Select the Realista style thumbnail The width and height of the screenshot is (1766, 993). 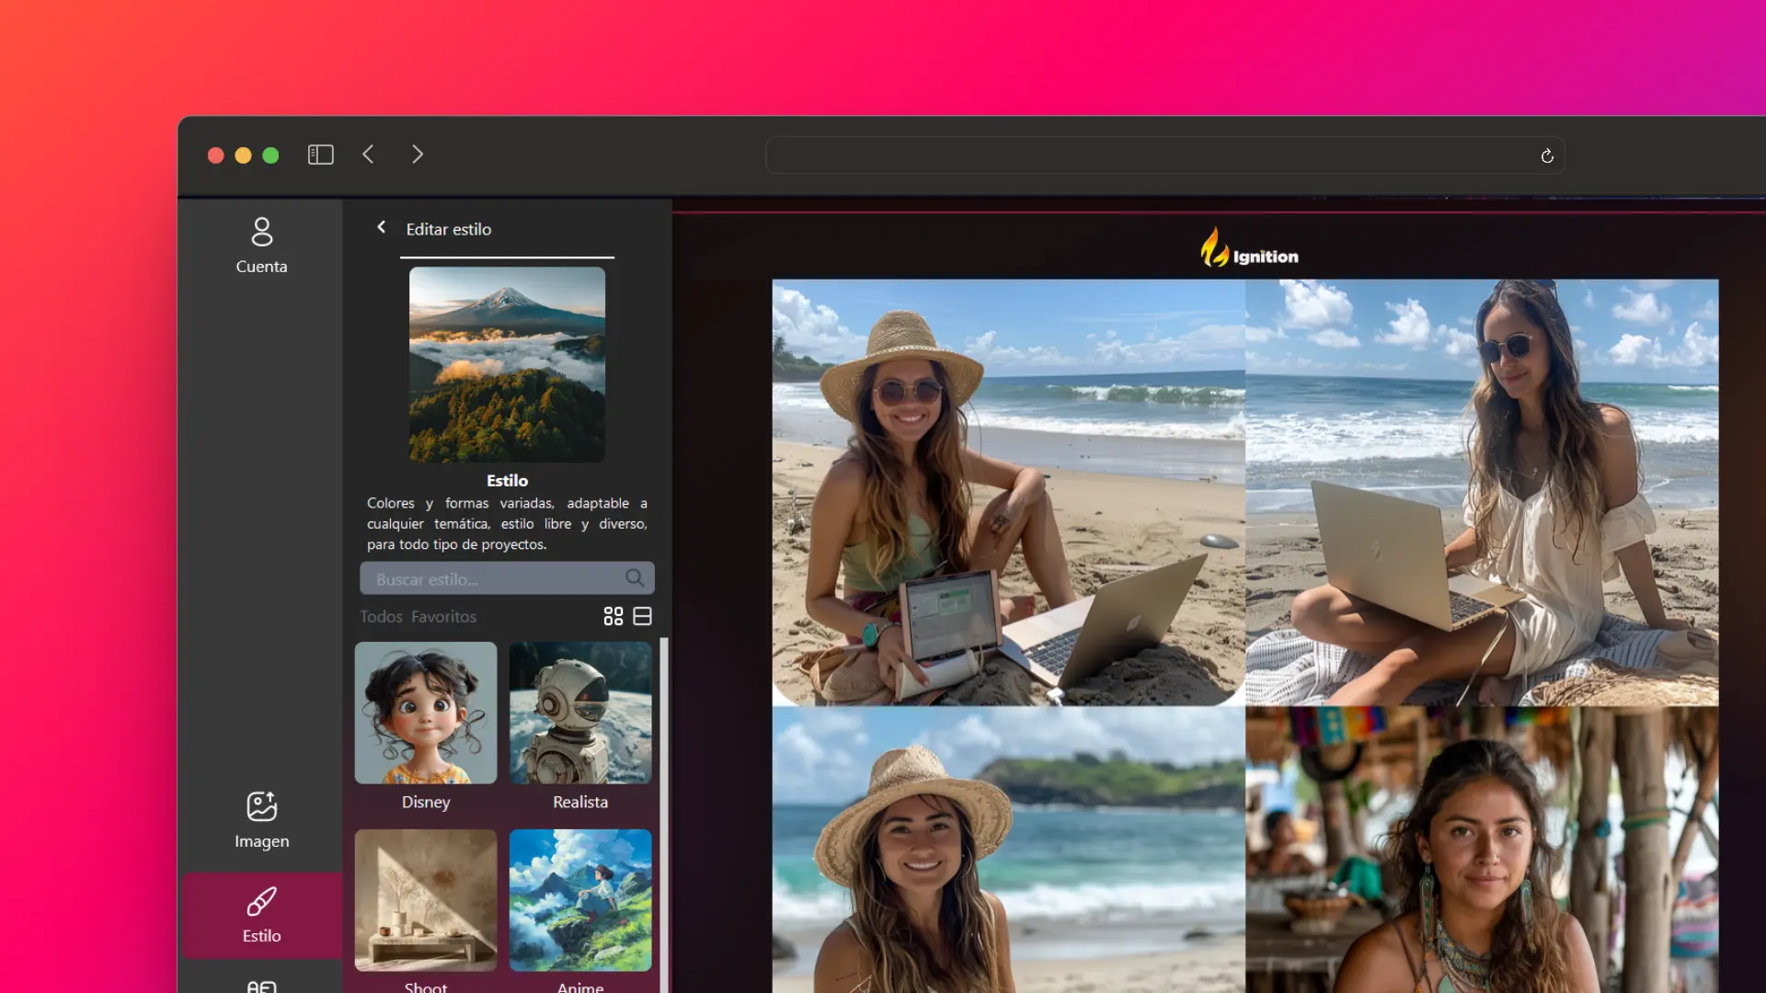point(580,713)
